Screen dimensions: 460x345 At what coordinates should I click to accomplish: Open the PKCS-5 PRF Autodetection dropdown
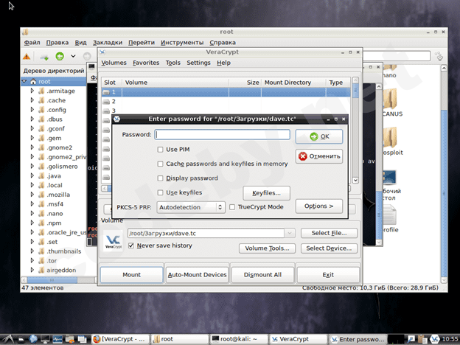pyautogui.click(x=191, y=207)
